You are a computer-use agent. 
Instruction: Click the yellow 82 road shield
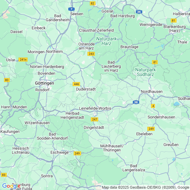pos(92,3)
